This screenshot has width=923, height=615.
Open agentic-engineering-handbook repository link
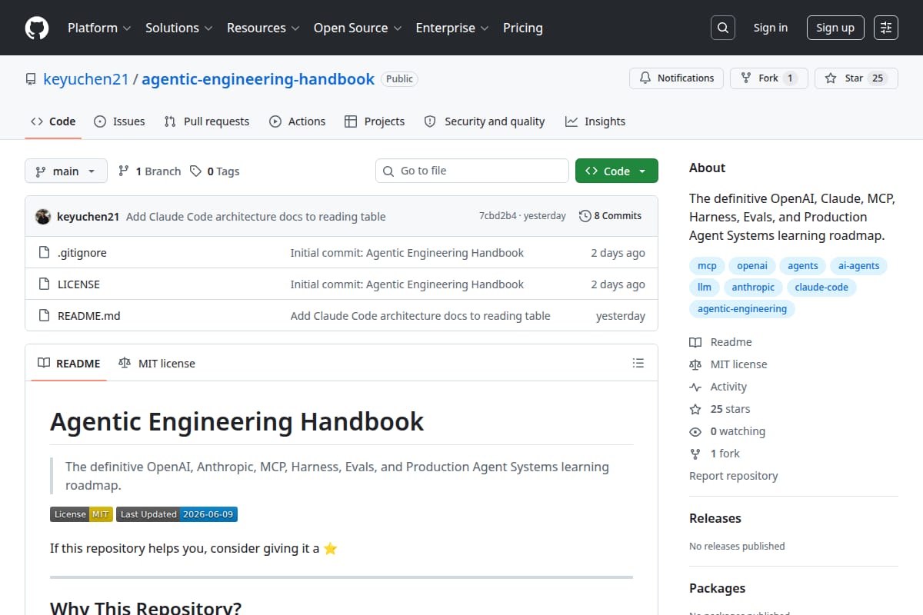(x=258, y=79)
